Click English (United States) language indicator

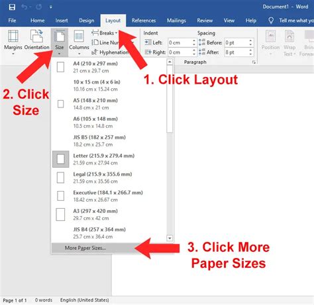click(x=85, y=300)
